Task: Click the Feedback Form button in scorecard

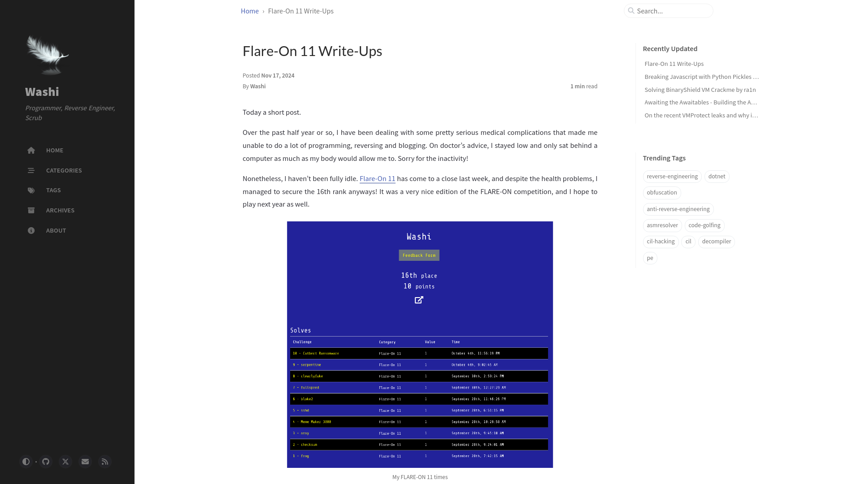Action: tap(420, 255)
